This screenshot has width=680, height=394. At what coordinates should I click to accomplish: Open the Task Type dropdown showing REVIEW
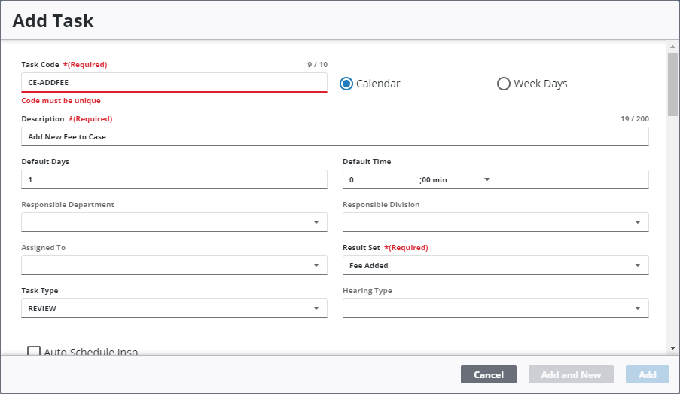(x=316, y=309)
